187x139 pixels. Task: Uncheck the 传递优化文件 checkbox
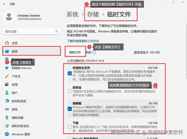click(x=70, y=74)
